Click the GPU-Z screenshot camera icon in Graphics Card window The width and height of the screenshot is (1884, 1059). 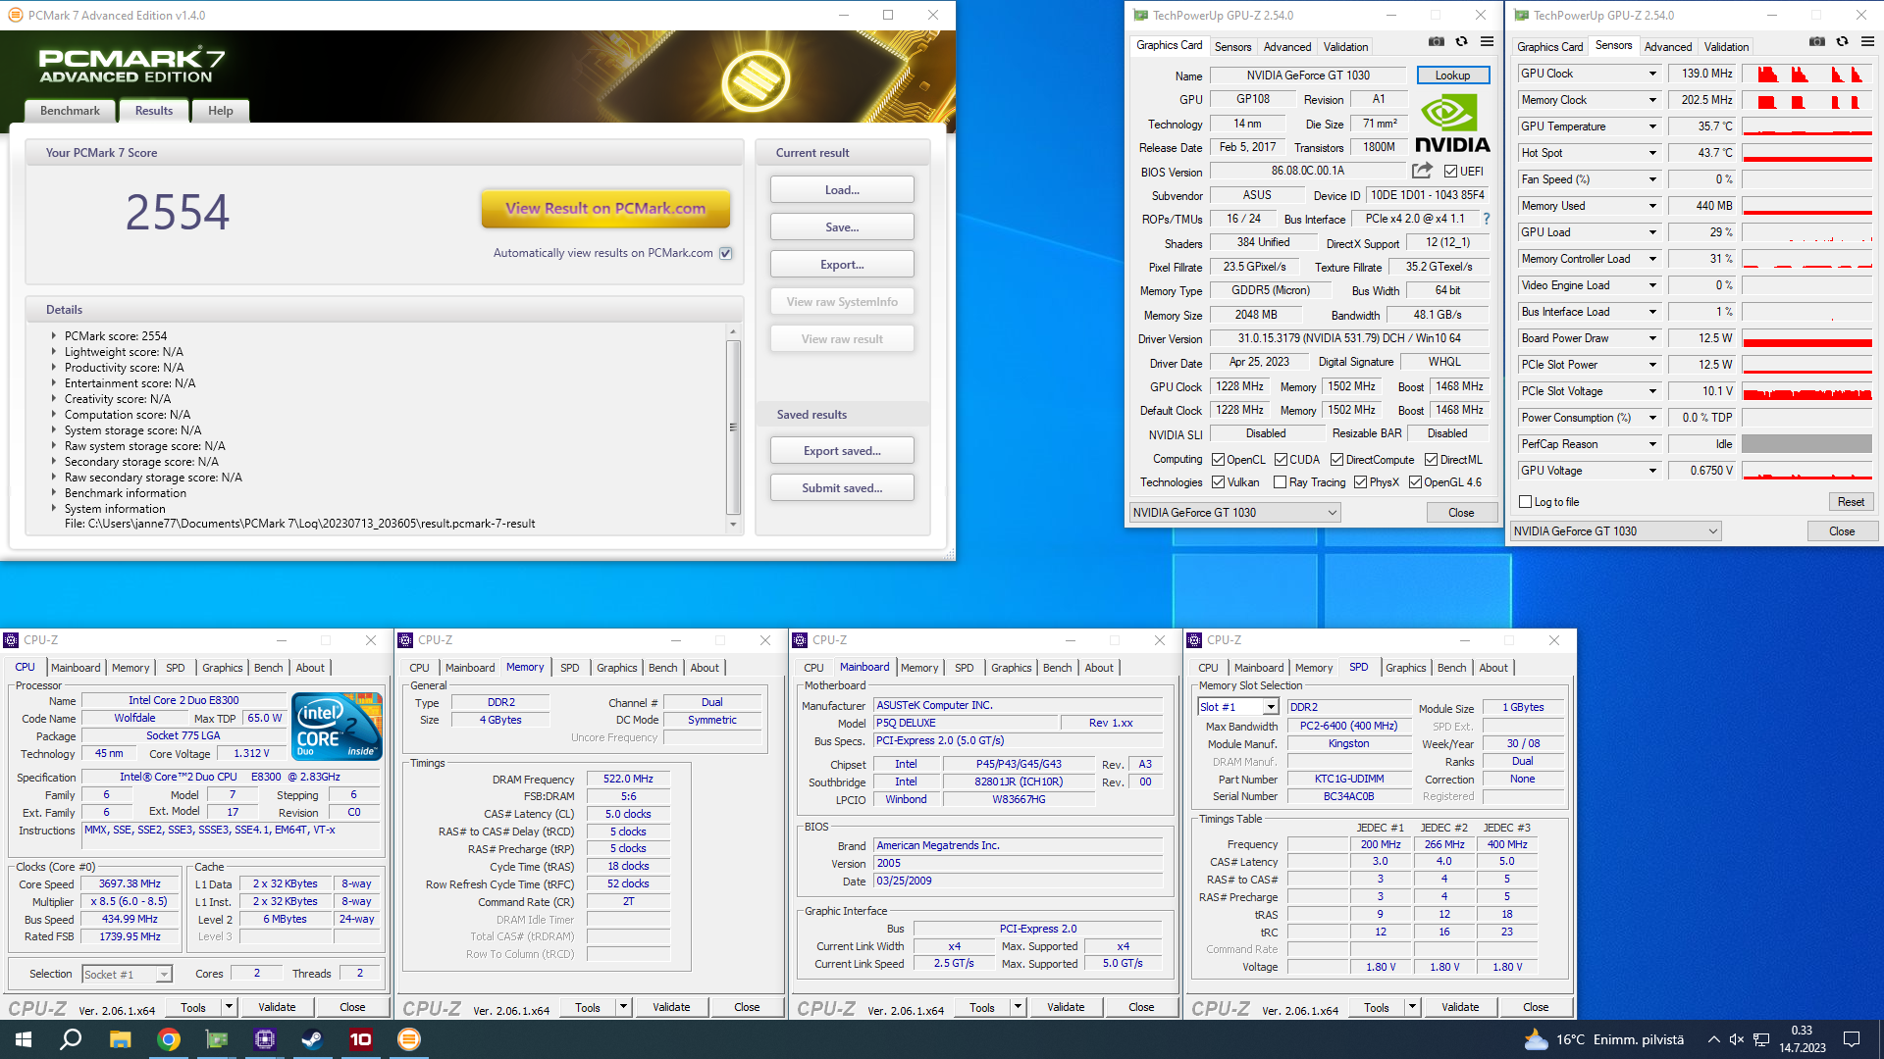1437,41
